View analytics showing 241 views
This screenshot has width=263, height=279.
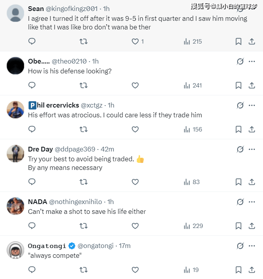coord(193,85)
